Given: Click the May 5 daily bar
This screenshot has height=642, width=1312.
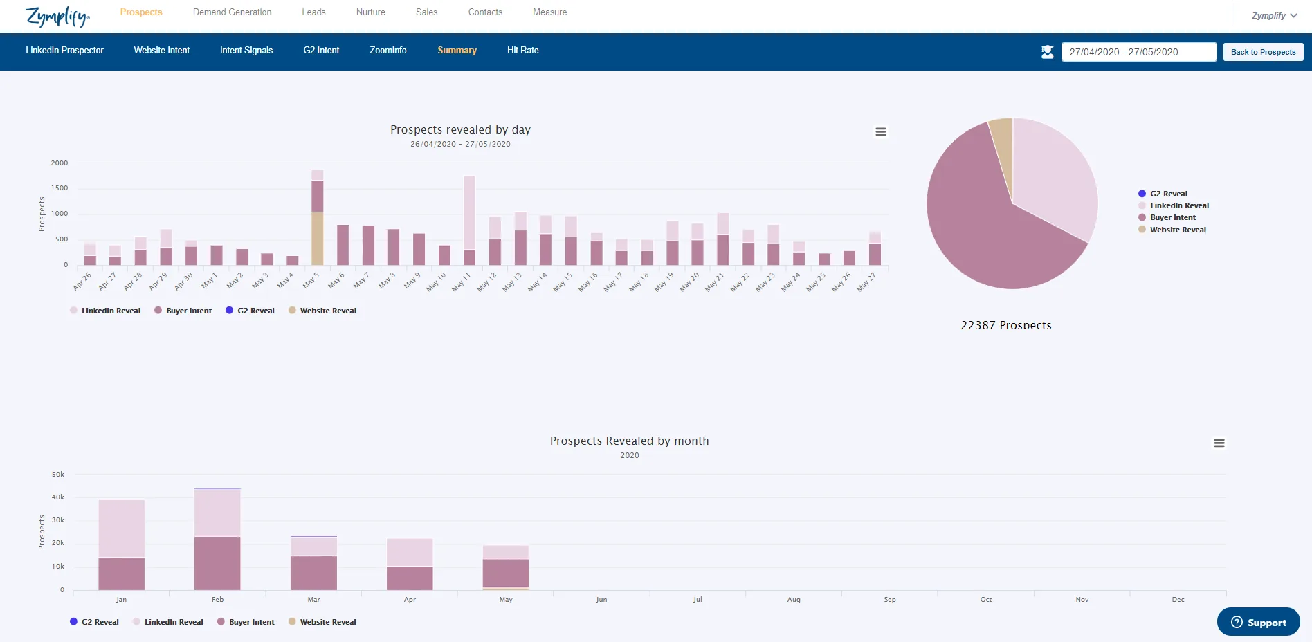Looking at the screenshot, I should [318, 217].
